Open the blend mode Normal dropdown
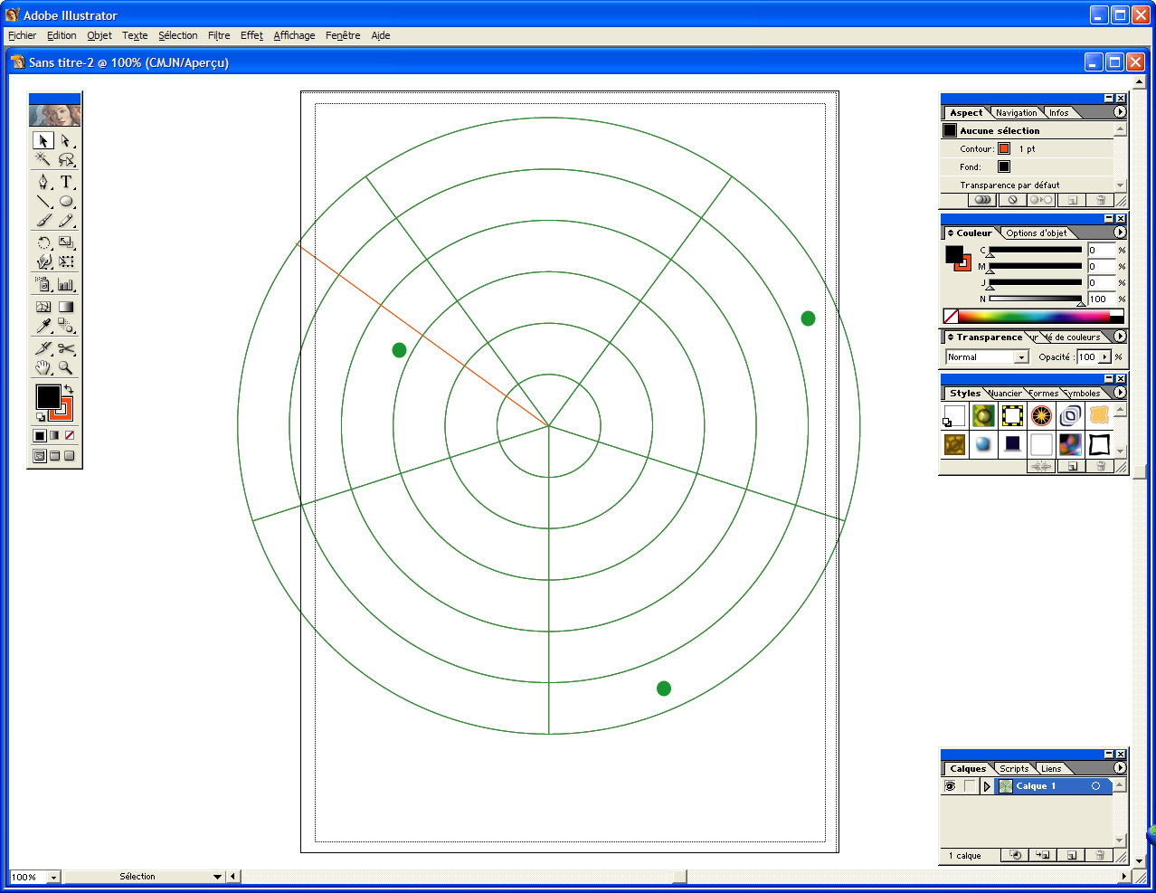This screenshot has width=1156, height=893. click(988, 357)
